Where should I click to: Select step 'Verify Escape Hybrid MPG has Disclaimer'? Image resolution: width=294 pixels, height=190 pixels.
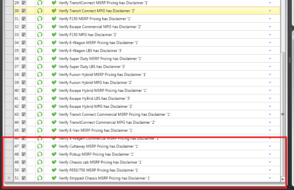[x=96, y=106]
